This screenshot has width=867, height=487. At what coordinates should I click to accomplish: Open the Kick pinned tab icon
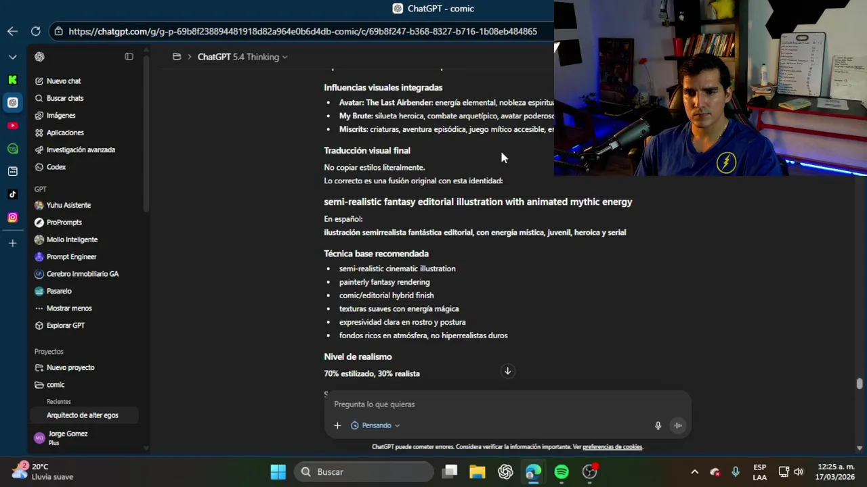point(12,80)
